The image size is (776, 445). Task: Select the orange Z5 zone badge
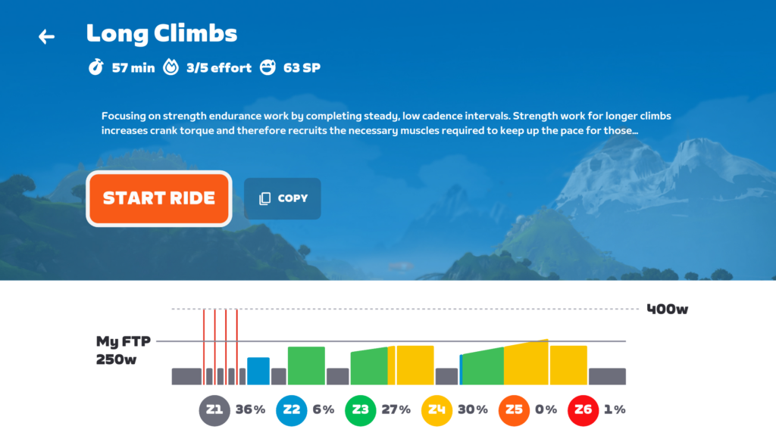[x=514, y=410]
